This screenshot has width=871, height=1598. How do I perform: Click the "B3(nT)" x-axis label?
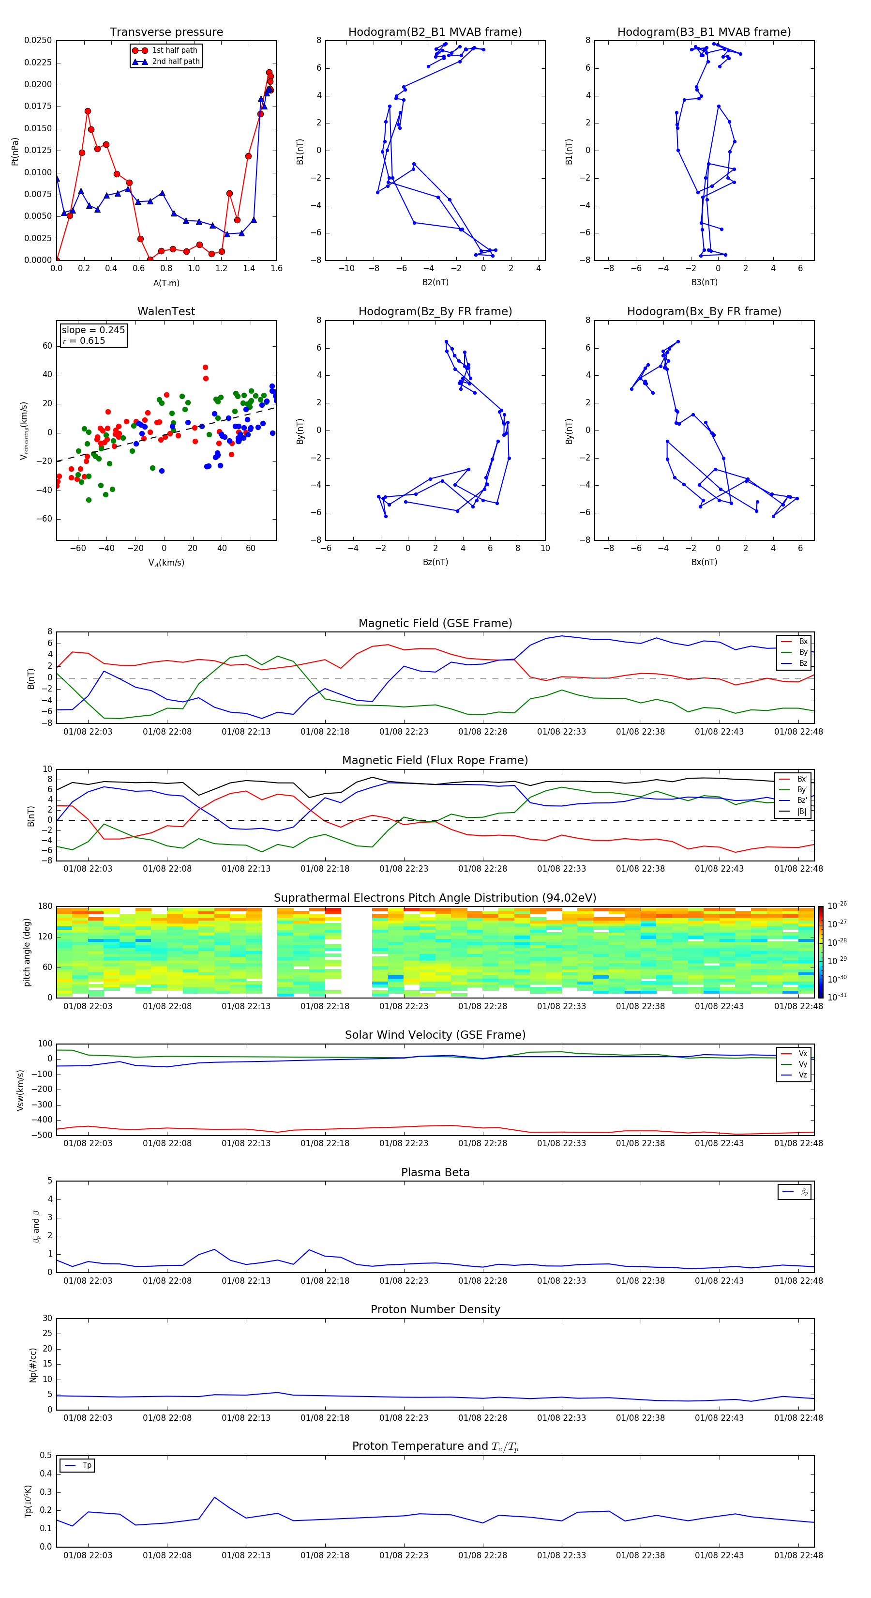[x=704, y=282]
